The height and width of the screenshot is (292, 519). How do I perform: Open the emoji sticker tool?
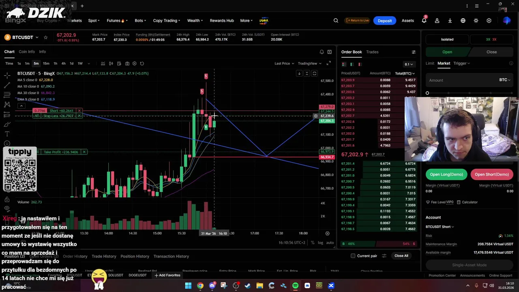(7, 144)
